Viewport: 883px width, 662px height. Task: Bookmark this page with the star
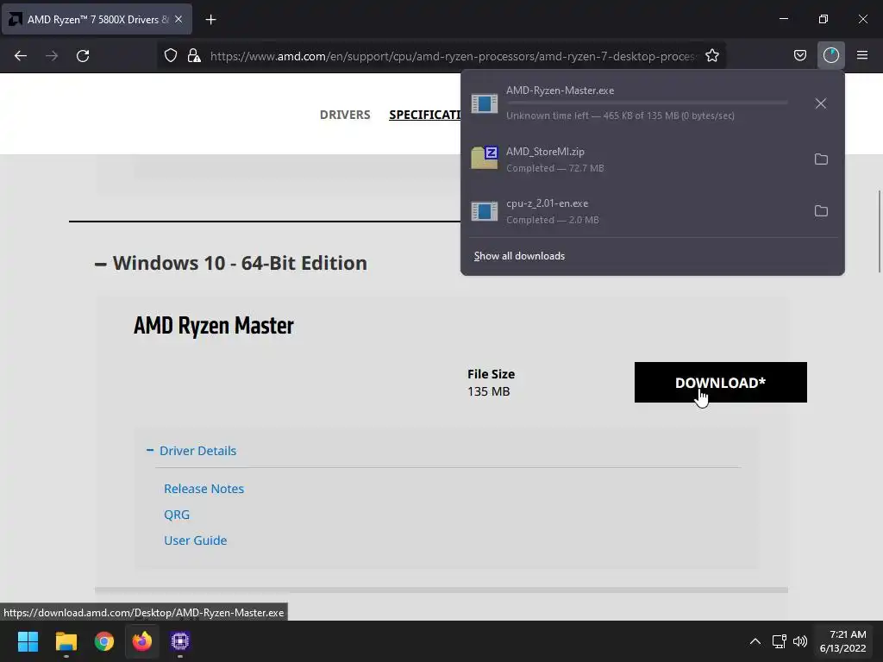(711, 56)
